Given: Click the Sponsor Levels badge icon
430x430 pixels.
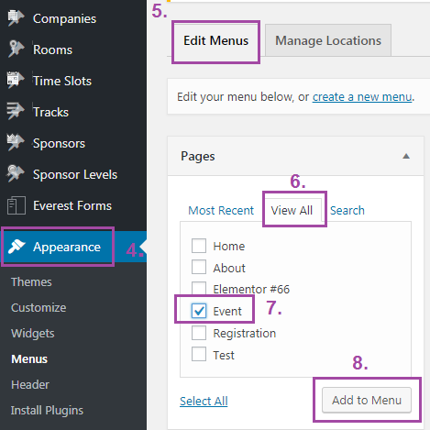Looking at the screenshot, I should coord(16,173).
